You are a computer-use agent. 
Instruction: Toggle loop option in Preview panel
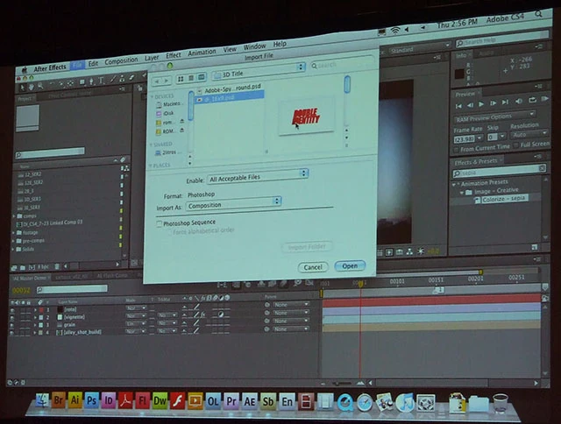pos(532,101)
